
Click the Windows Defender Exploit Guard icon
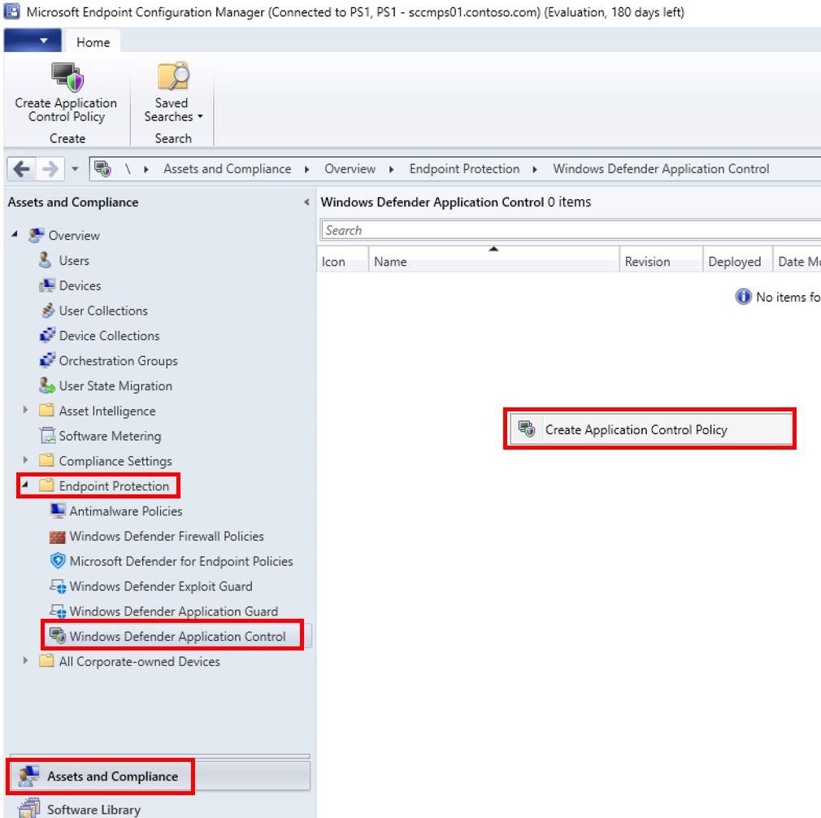tap(58, 586)
